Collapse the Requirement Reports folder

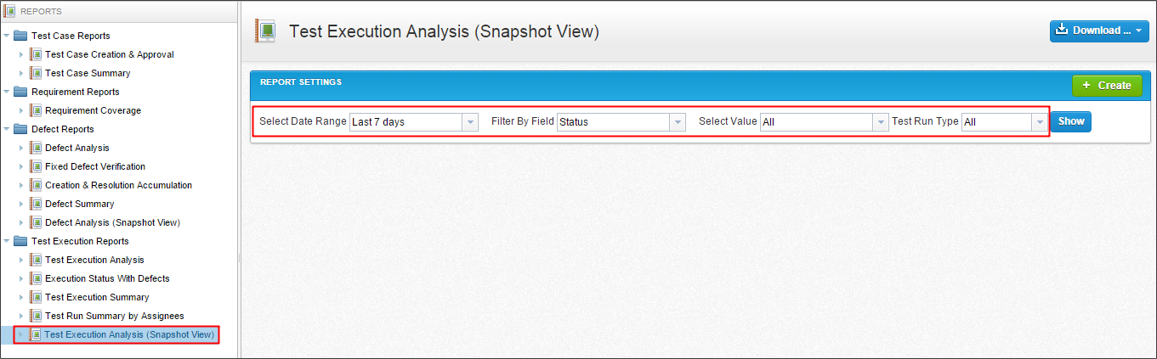click(7, 92)
